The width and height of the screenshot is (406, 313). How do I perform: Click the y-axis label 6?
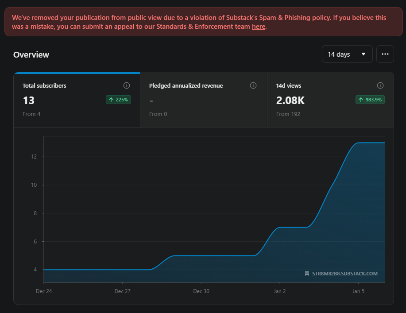pyautogui.click(x=35, y=242)
